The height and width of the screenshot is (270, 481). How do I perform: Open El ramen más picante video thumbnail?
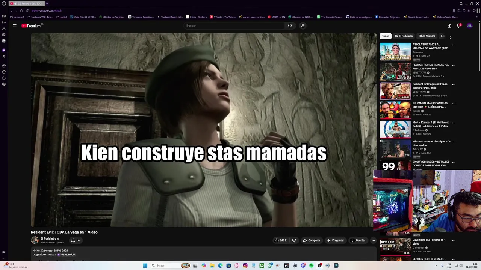tap(395, 110)
